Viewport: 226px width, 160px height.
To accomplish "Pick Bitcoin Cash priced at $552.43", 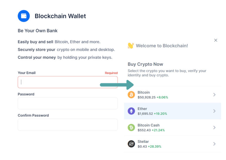I will coord(172,127).
